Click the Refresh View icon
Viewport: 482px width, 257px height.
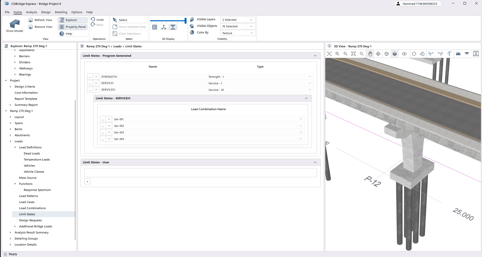point(31,20)
